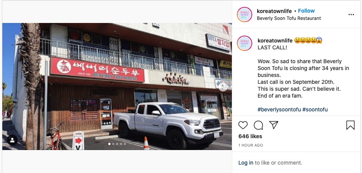This screenshot has width=362, height=173.
Task: Click Log in to comment
Action: [246, 163]
